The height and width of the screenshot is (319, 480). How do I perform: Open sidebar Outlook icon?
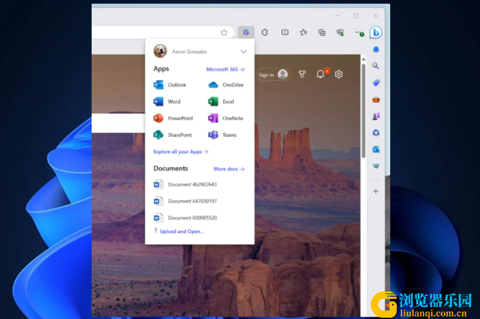tap(376, 149)
